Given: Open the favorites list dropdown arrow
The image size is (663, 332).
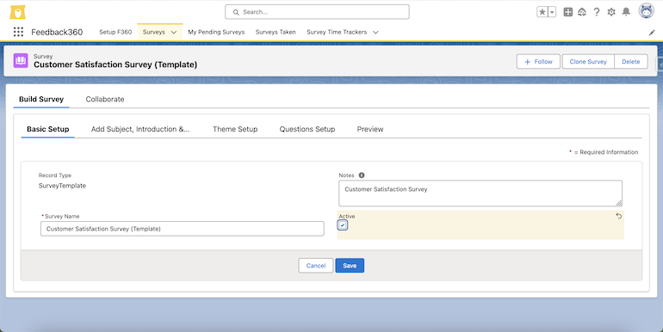Looking at the screenshot, I should coord(552,12).
